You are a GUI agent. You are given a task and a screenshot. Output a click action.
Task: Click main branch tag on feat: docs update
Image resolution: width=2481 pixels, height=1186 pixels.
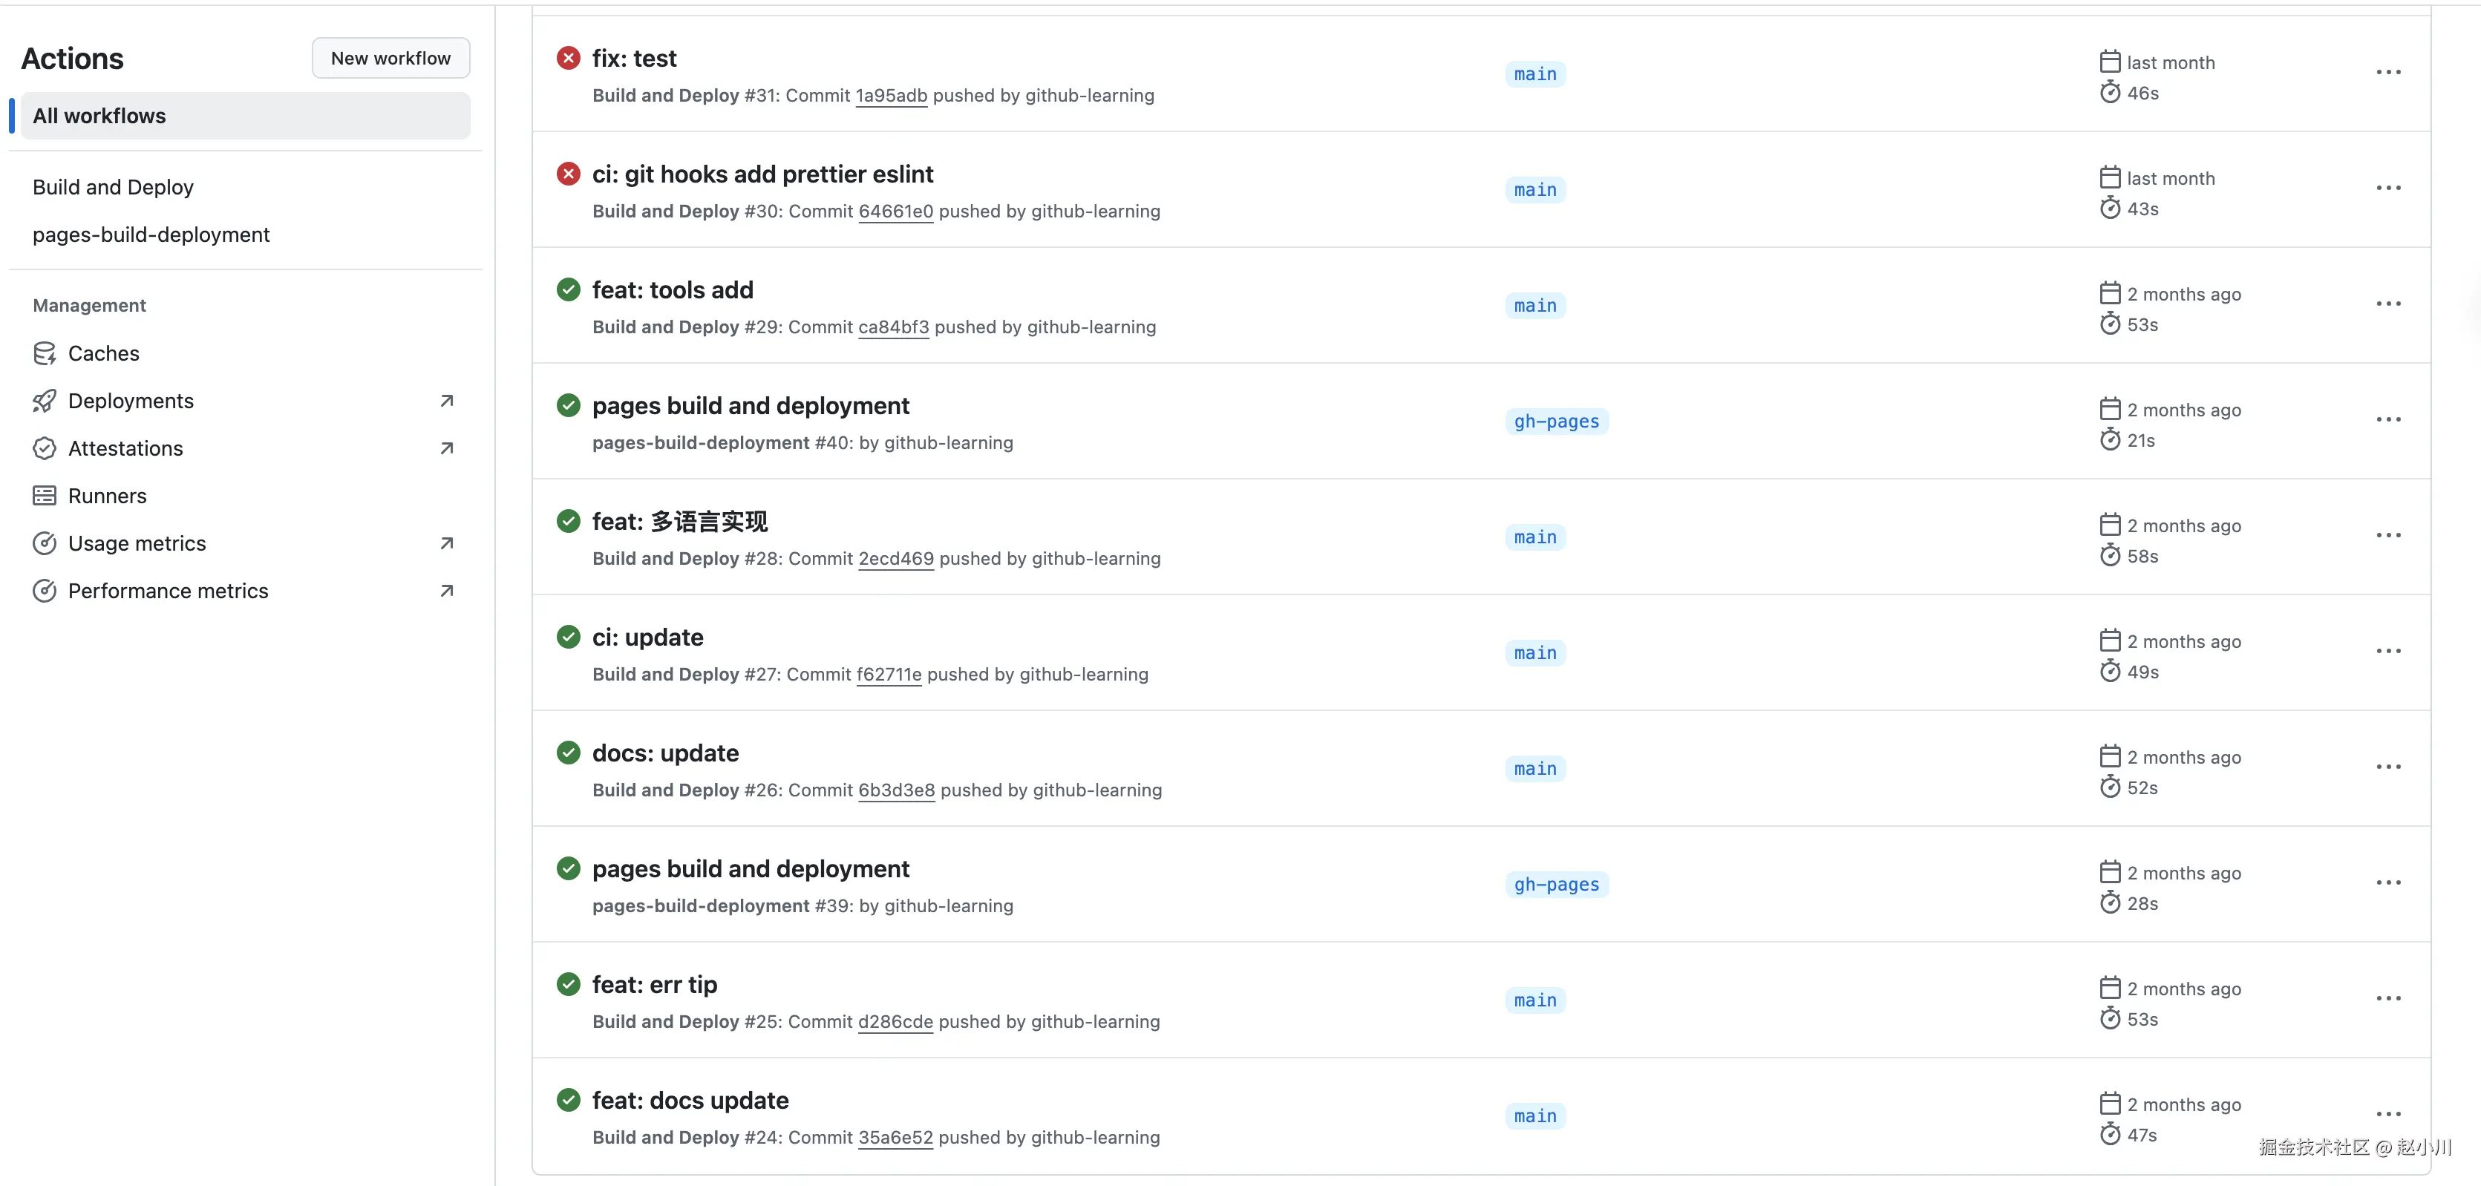pos(1534,1115)
